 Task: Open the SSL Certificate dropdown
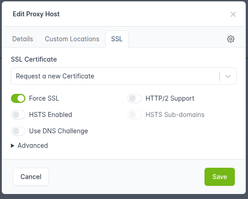124,76
